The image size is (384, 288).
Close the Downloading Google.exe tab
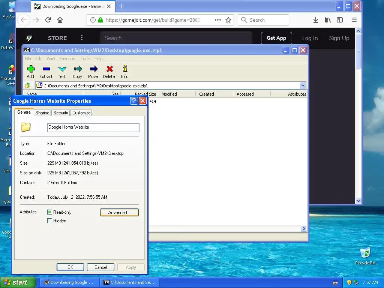[109, 6]
